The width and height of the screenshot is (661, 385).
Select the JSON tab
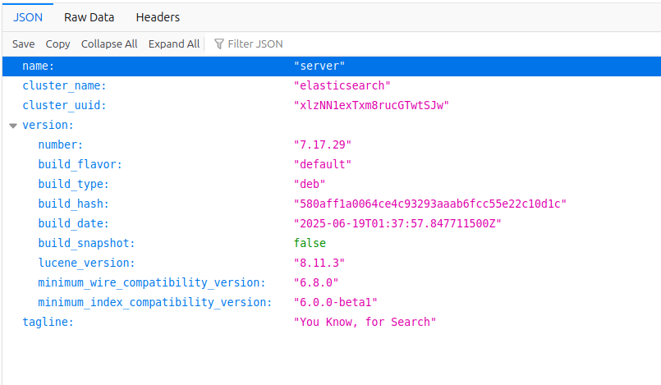(28, 16)
